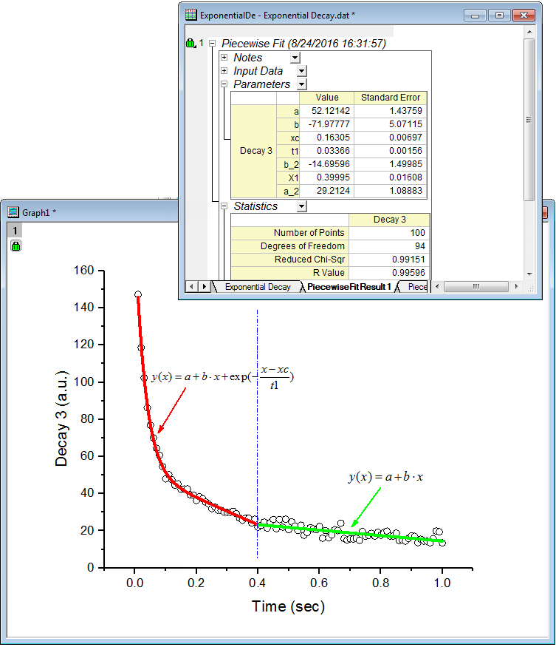Click the report's vertical scrollbar thumb
The width and height of the screenshot is (556, 647).
click(x=529, y=118)
